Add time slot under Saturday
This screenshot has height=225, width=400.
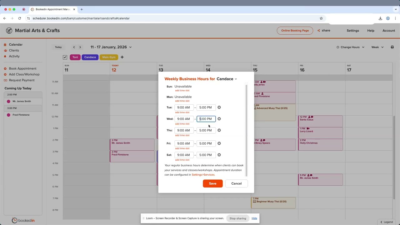point(182,160)
